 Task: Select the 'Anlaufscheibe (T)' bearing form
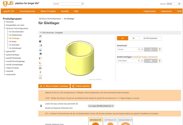coord(126,121)
